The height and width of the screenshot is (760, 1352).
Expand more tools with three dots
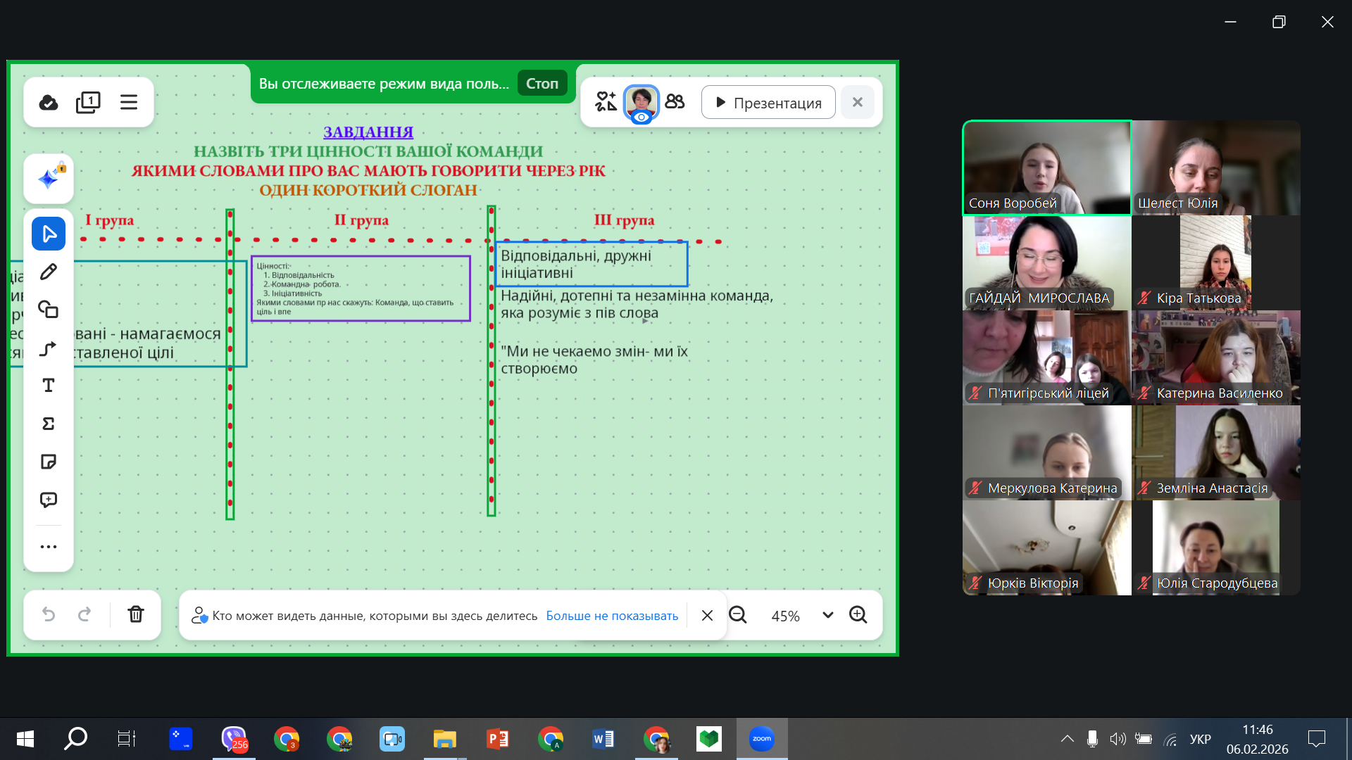click(x=49, y=547)
